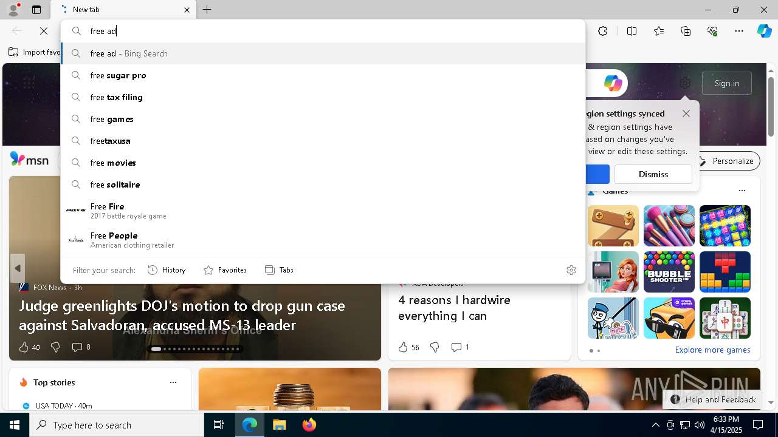Click the profile avatar icon in title bar
Image resolution: width=778 pixels, height=437 pixels.
[x=13, y=9]
